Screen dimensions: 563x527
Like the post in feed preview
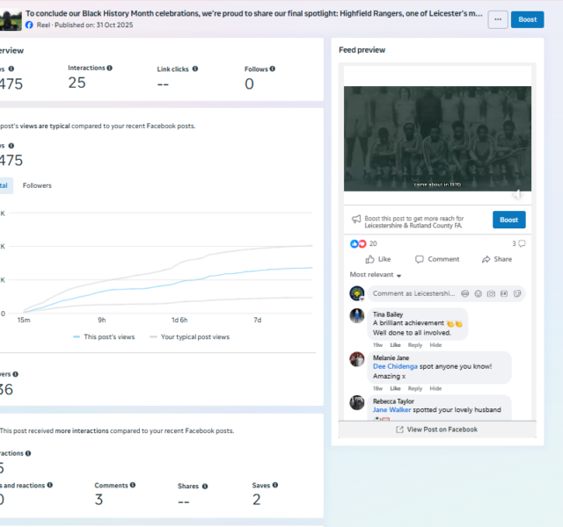coord(377,259)
